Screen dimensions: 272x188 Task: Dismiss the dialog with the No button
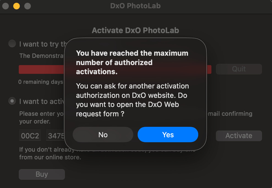point(103,135)
